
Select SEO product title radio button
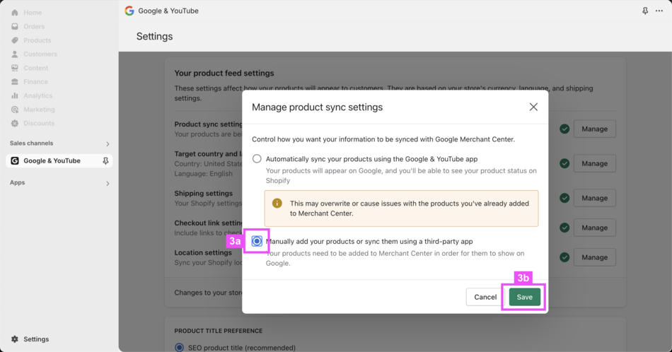click(x=179, y=347)
